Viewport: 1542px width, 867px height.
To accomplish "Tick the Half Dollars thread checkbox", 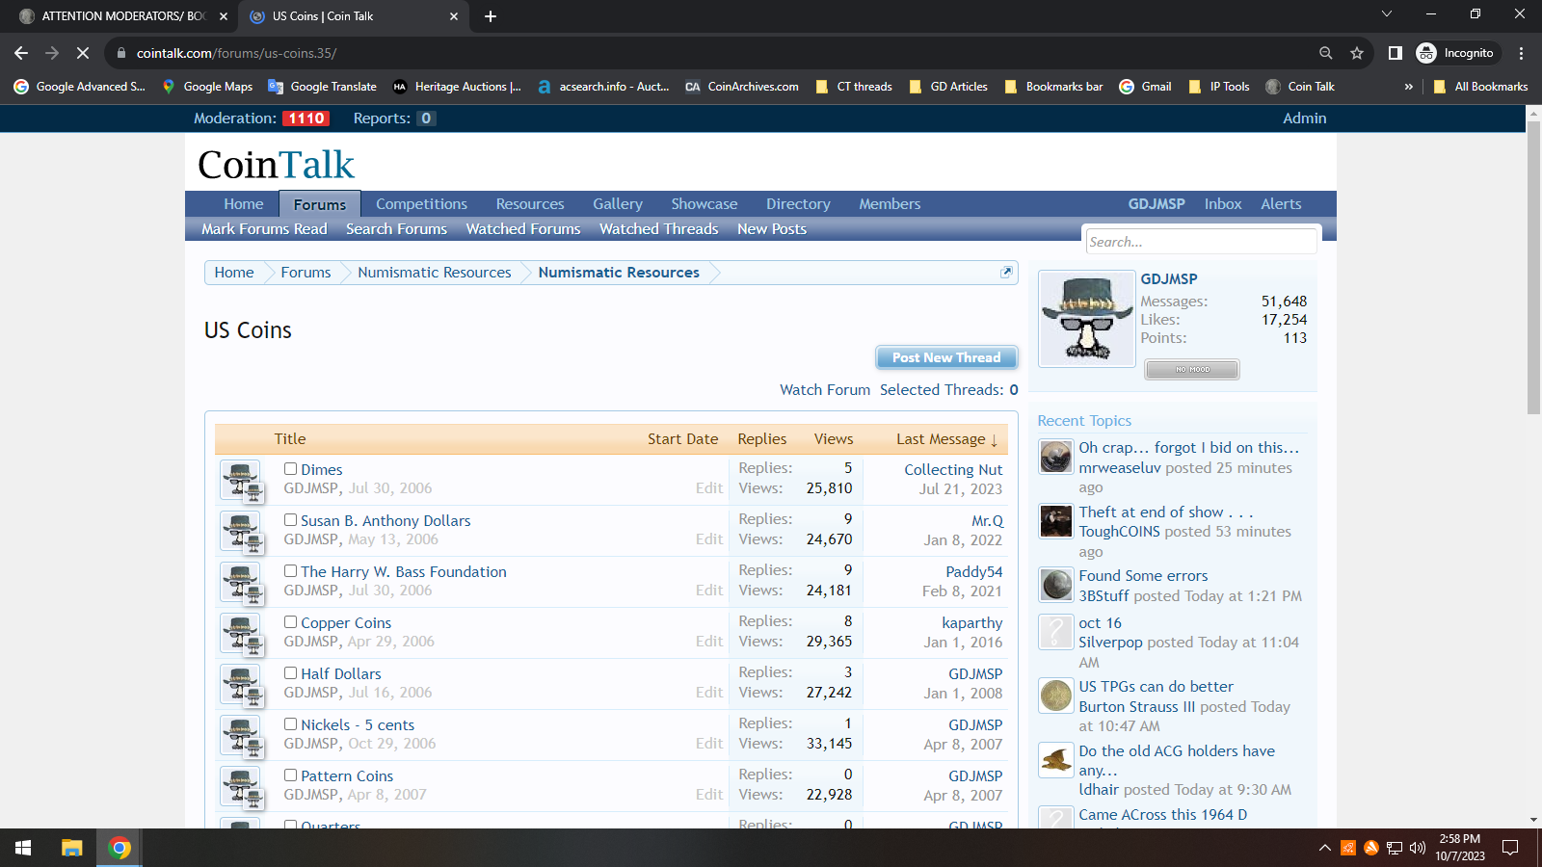I will click(x=290, y=673).
